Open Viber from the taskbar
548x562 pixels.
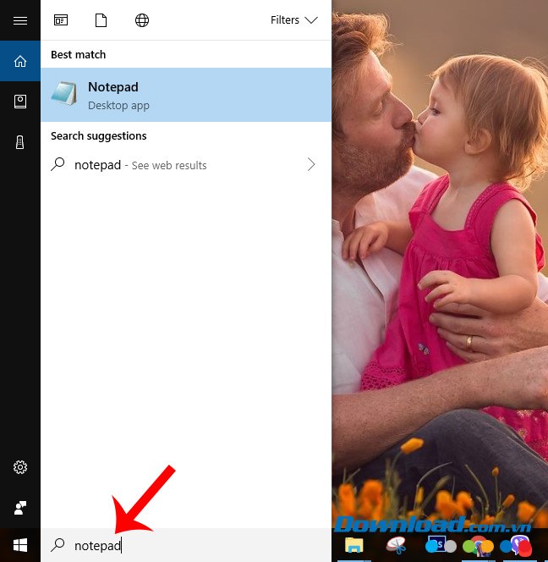click(x=518, y=546)
